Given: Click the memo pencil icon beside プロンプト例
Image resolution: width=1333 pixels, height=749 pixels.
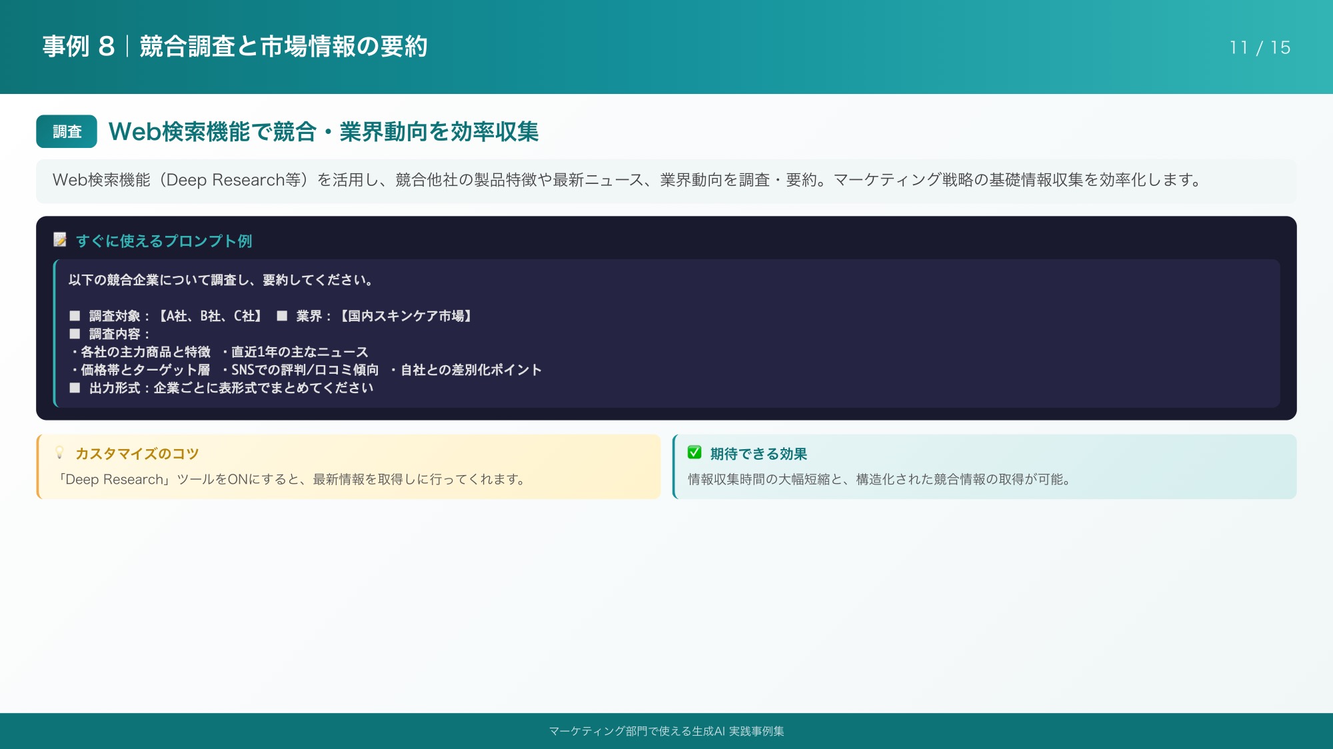Looking at the screenshot, I should [x=60, y=240].
